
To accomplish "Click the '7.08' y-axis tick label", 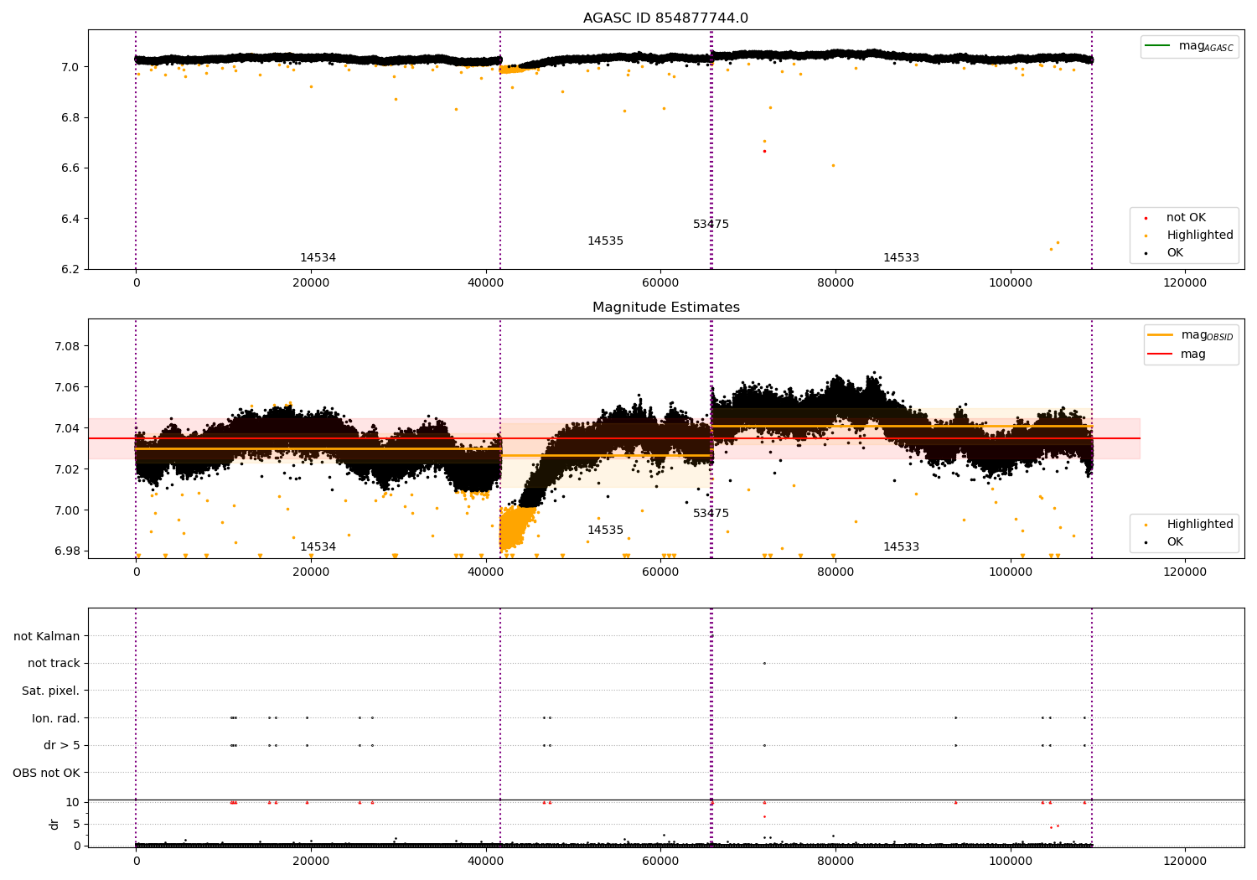I will click(67, 347).
